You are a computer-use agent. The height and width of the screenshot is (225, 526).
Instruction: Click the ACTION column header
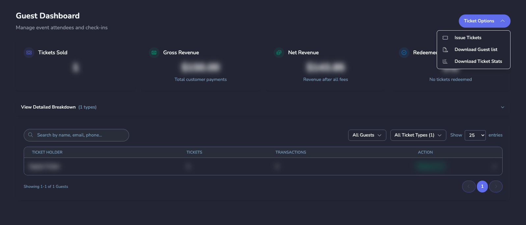point(425,152)
